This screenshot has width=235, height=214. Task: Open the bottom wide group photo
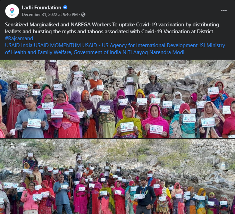[x=117, y=177]
